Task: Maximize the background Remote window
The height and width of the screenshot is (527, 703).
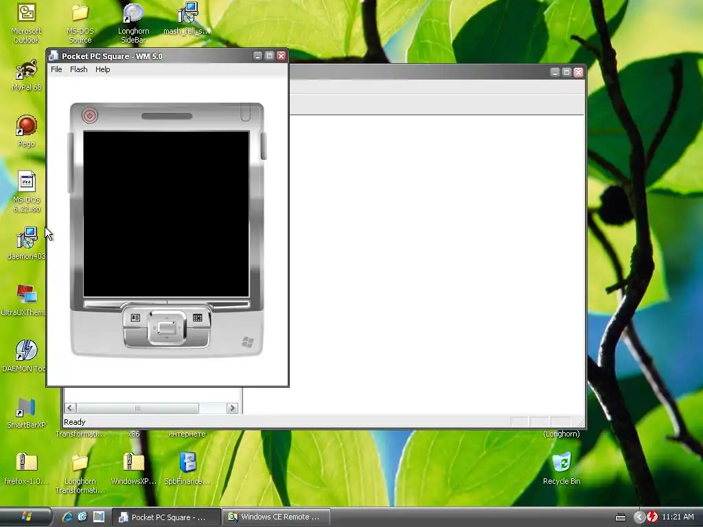Action: 566,72
